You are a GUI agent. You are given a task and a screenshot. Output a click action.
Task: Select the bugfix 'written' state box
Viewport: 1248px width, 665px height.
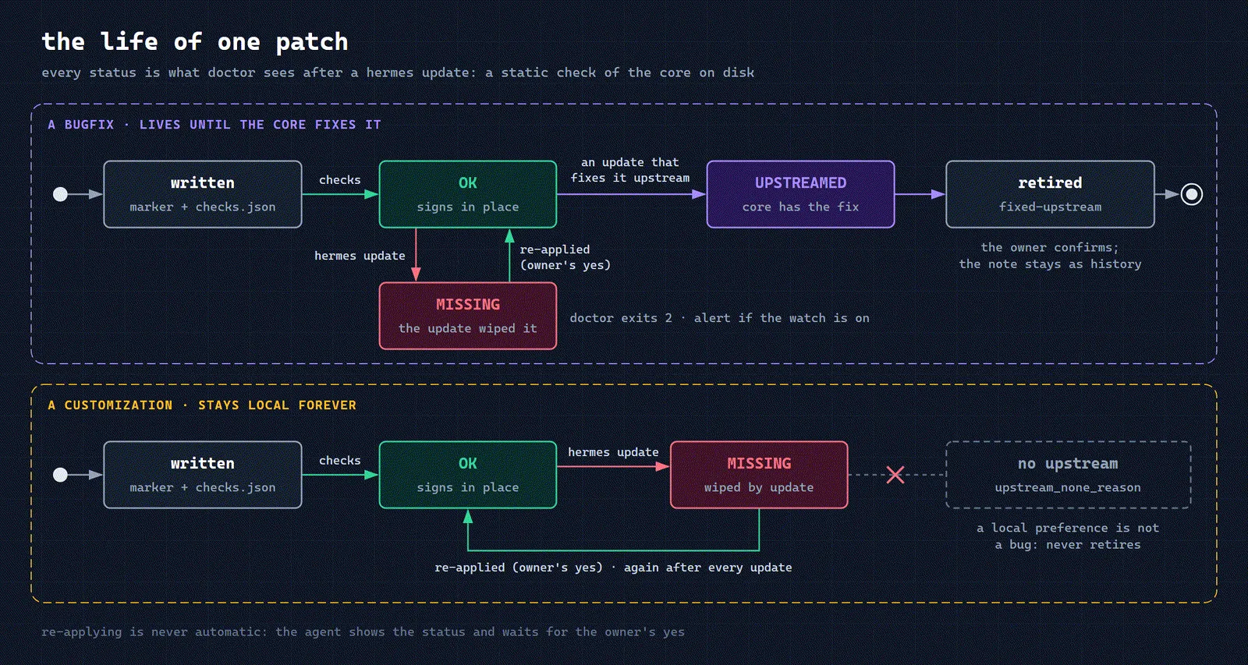pyautogui.click(x=203, y=194)
